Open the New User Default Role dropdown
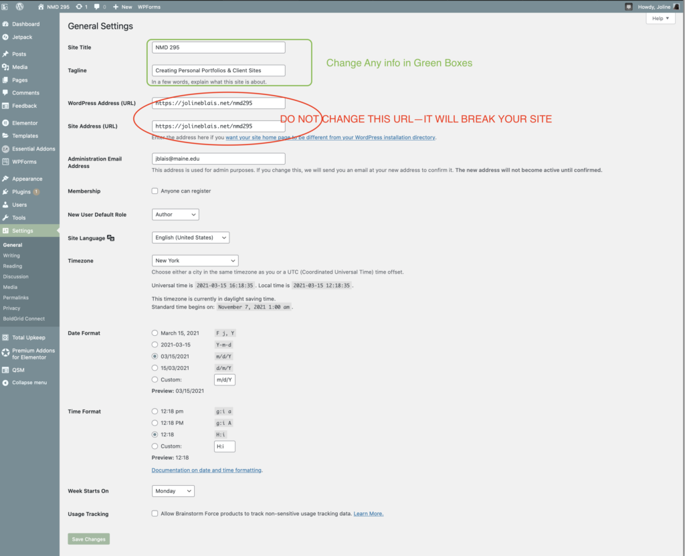Screen dimensions: 685x556 [175, 215]
